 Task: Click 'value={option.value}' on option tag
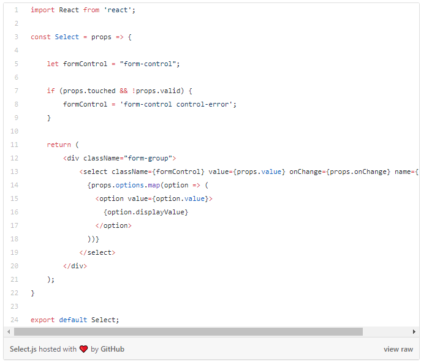coord(168,198)
